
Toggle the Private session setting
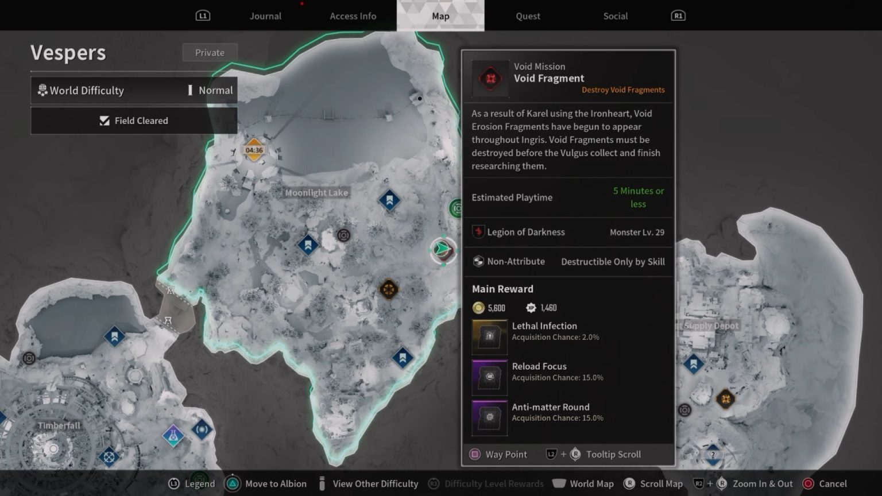[210, 52]
